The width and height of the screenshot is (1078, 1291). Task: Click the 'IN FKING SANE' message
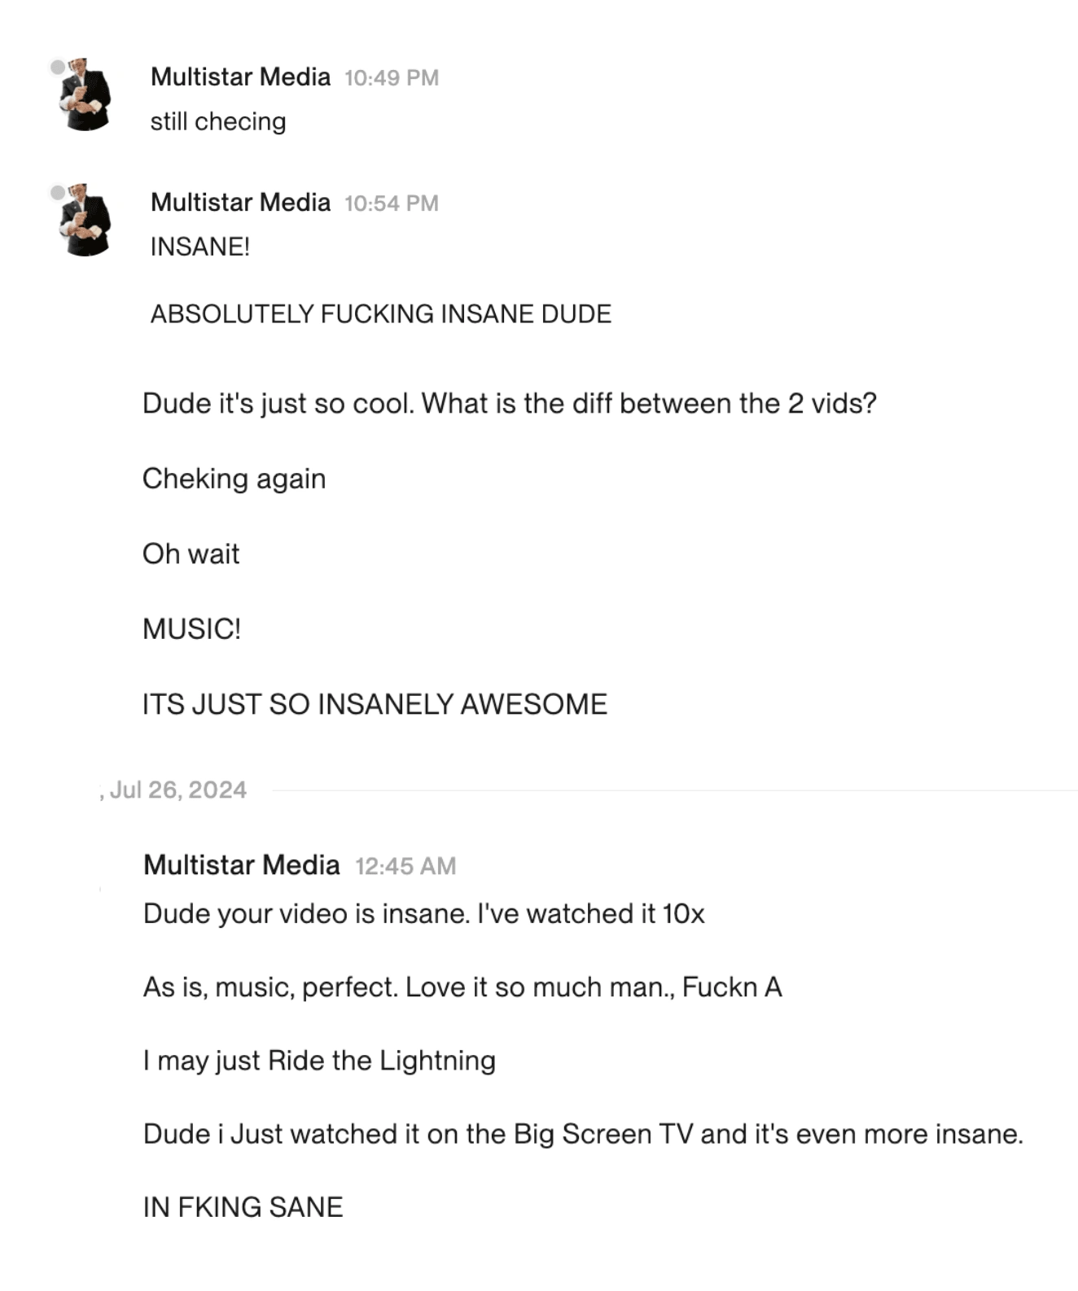coord(243,1207)
